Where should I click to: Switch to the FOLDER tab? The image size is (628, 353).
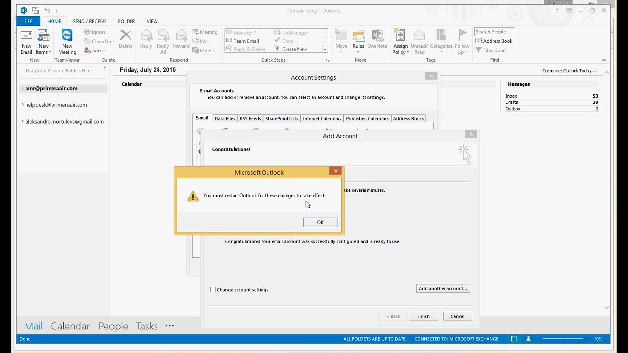[127, 21]
